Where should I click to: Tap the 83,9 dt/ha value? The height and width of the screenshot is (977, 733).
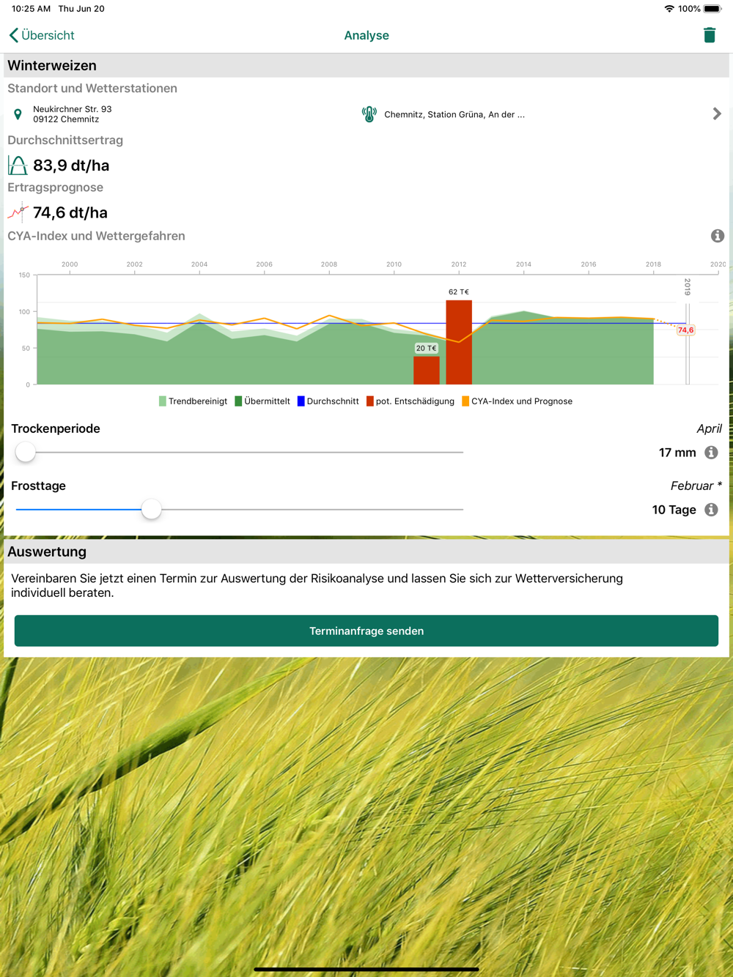[x=71, y=166]
